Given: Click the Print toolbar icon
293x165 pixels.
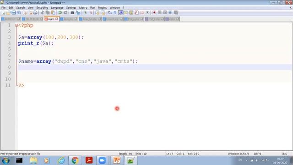Looking at the screenshot, I should pyautogui.click(x=35, y=12).
